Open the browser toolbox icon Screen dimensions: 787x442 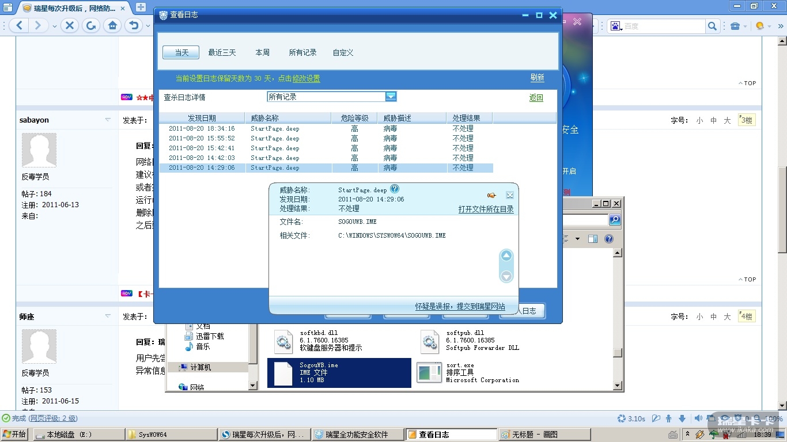[735, 26]
